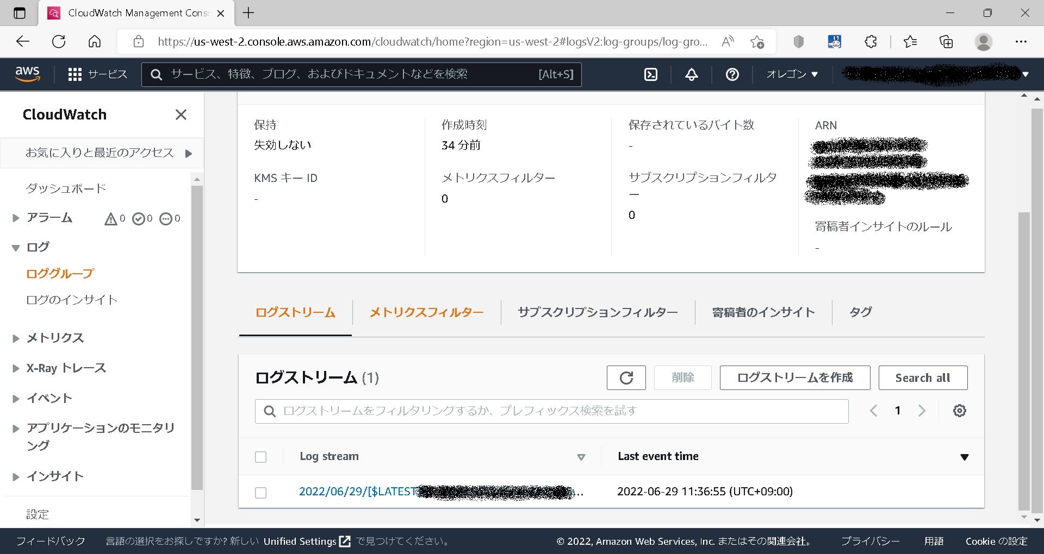Click the alarm warning triangle count
Image resolution: width=1044 pixels, height=554 pixels.
115,218
